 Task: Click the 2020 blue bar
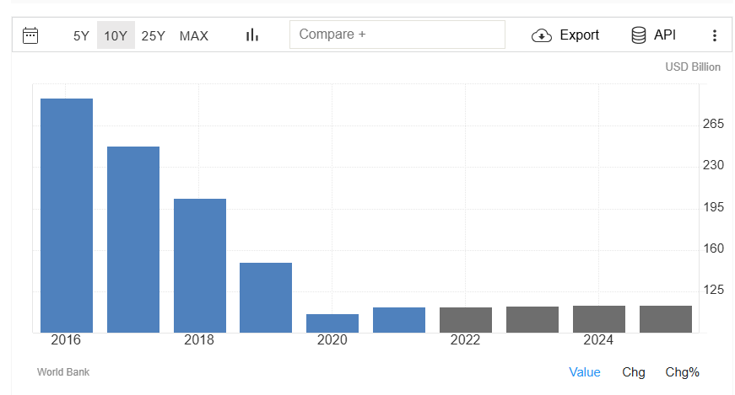click(332, 323)
